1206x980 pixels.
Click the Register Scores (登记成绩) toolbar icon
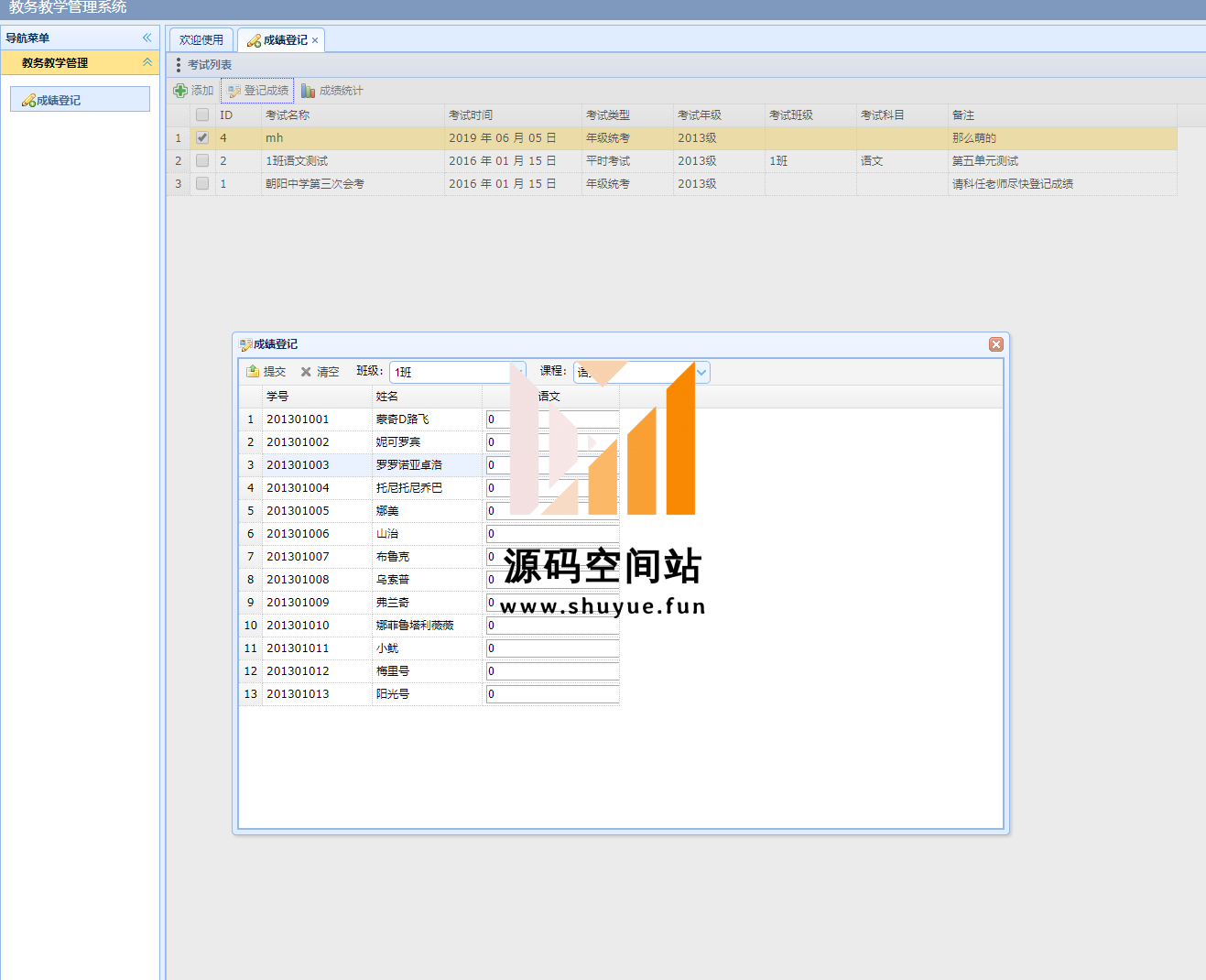point(234,91)
